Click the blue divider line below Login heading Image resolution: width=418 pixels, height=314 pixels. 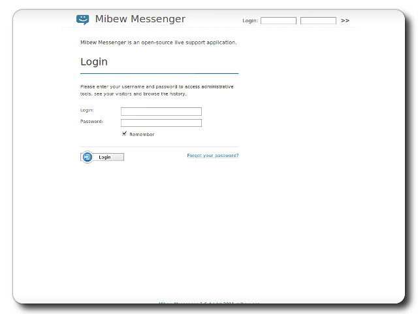click(159, 73)
